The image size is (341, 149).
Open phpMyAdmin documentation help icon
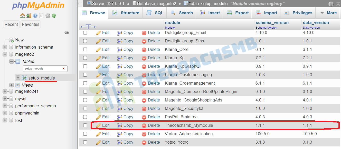[35, 16]
